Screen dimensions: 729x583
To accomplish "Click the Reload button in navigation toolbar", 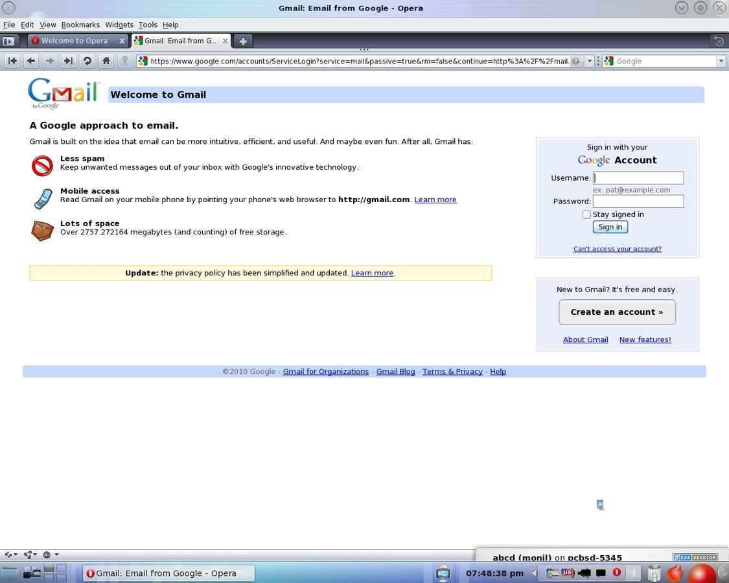I will pos(87,61).
